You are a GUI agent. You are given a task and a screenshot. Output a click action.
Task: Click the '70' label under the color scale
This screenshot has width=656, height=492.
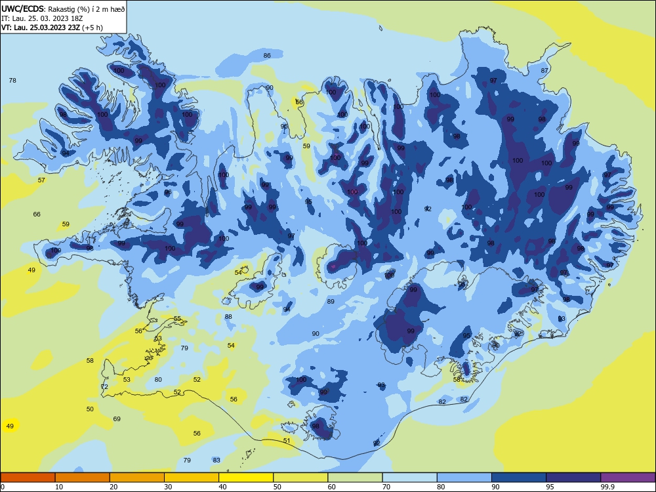pyautogui.click(x=386, y=487)
